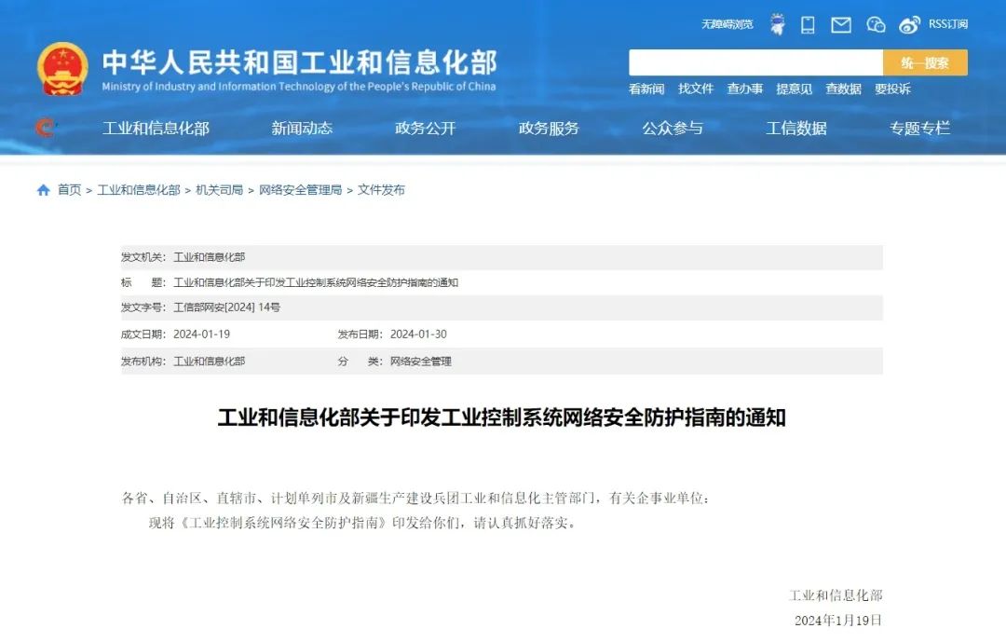The height and width of the screenshot is (642, 1006).
Task: Click the 标题 row document title text
Action: click(x=316, y=282)
